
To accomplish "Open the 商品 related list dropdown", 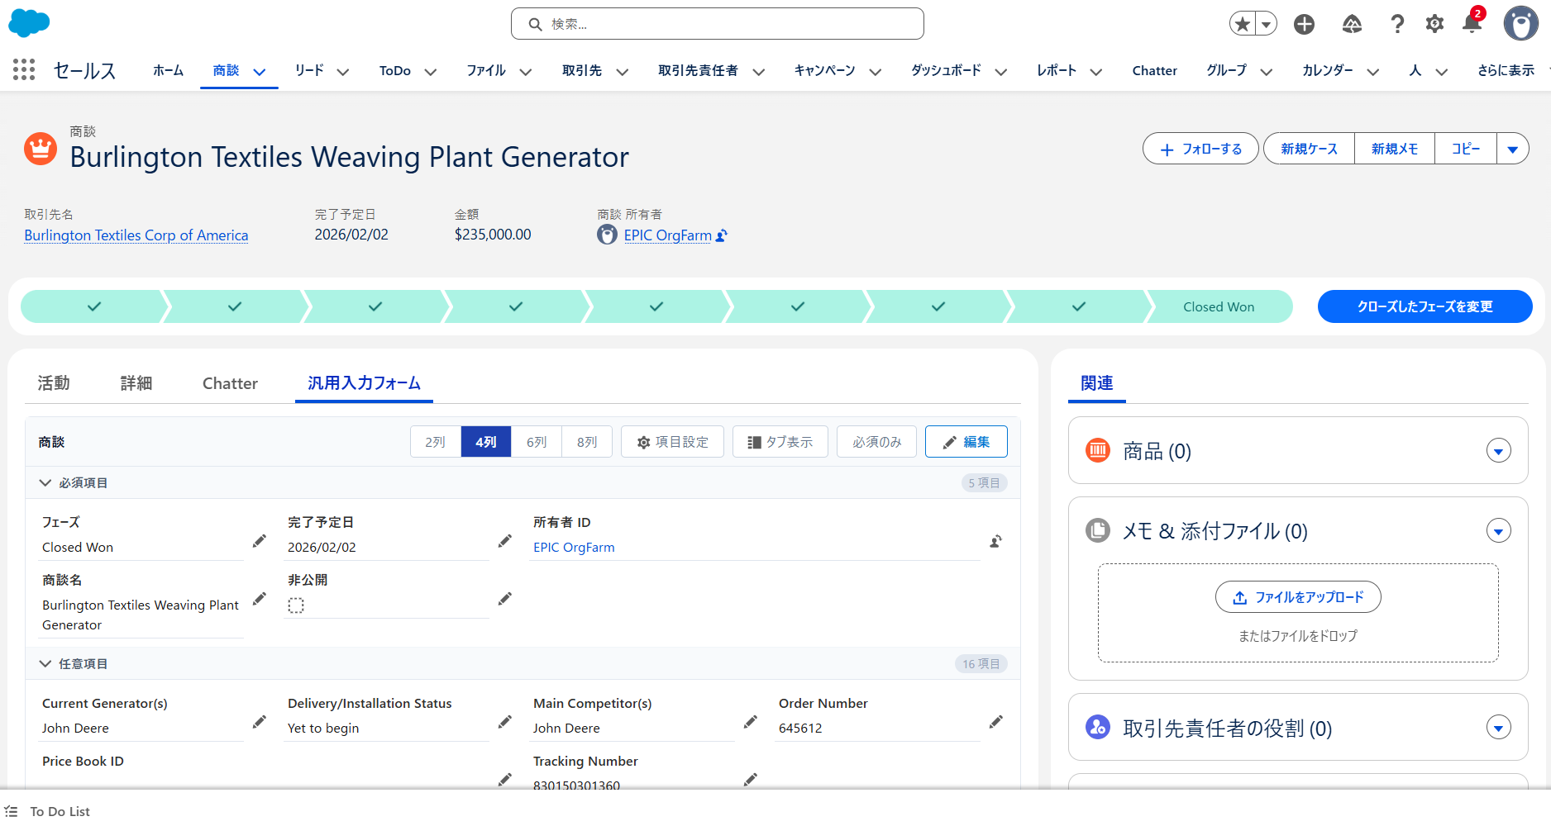I will coord(1498,451).
